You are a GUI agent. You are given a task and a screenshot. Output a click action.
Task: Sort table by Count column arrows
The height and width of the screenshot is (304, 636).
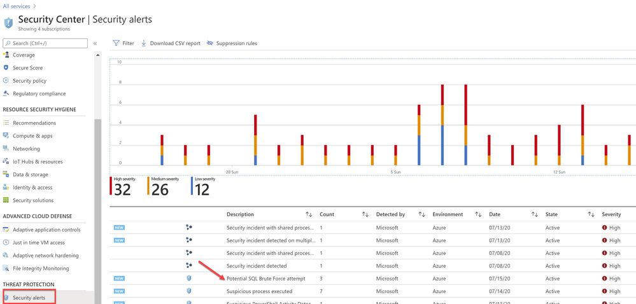coord(365,214)
